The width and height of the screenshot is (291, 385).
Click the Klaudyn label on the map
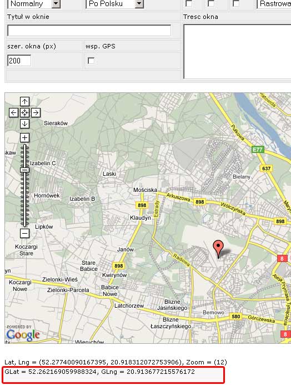[141, 218]
